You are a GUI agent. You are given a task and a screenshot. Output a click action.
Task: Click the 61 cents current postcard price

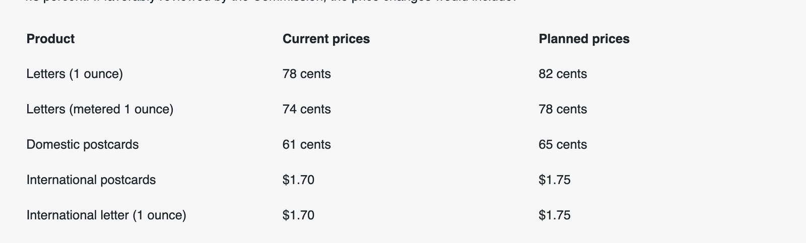pyautogui.click(x=306, y=144)
